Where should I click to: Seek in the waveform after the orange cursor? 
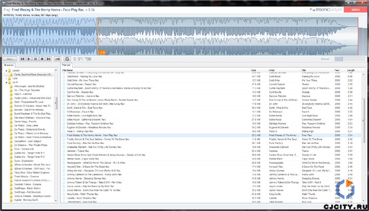[x=228, y=36]
